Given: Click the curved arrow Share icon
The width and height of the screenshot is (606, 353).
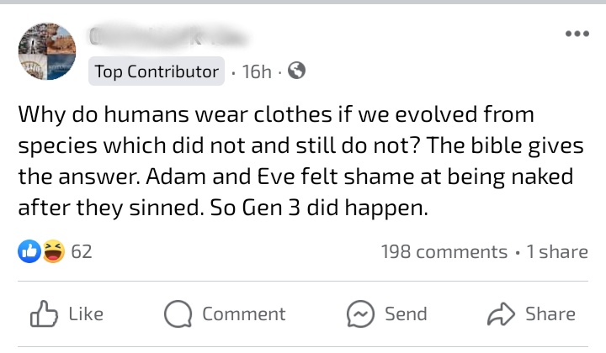Looking at the screenshot, I should point(500,314).
